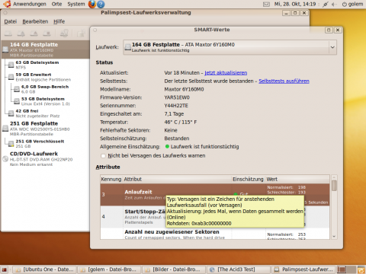Click the attribute list scrollbar thumb
This screenshot has height=274, width=366.
click(x=334, y=186)
